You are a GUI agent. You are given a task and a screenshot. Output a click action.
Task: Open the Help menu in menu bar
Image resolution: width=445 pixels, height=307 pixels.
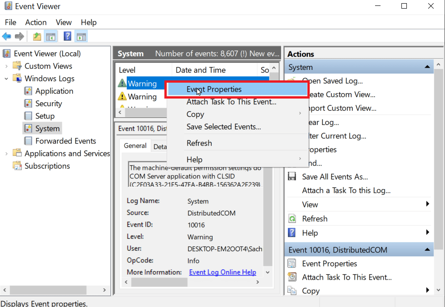[x=89, y=22]
